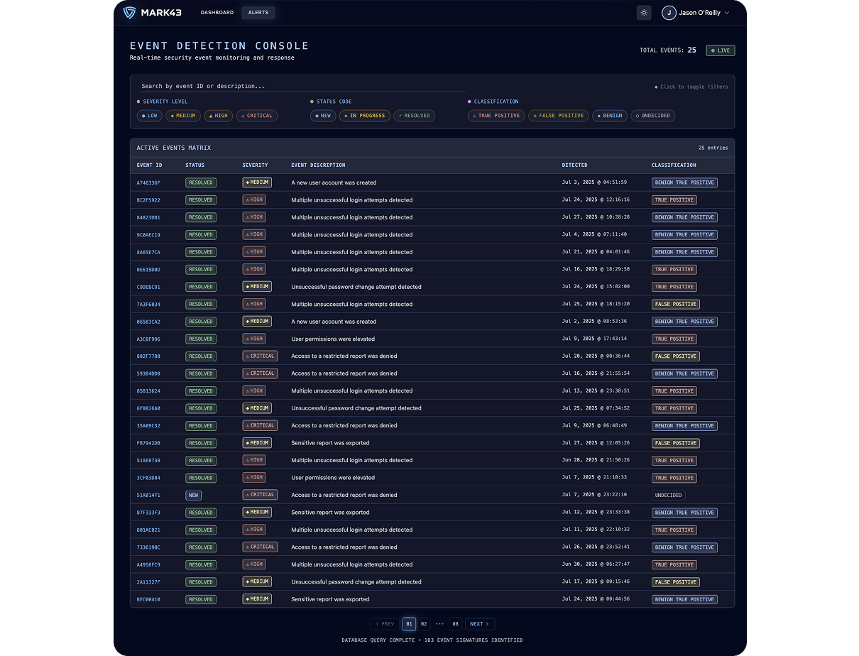Click Jason O'Reilly's avatar circle
859x656 pixels.
coord(668,12)
